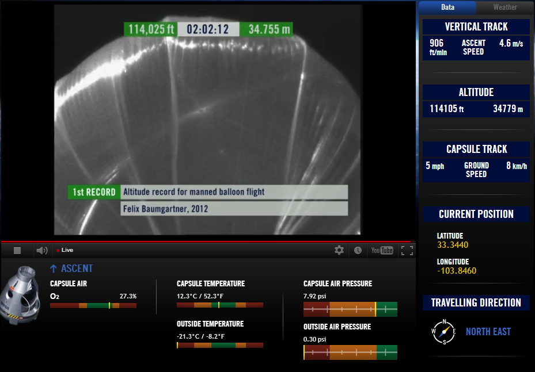This screenshot has height=372, width=535.
Task: Click the ascent arrow icon
Action: tap(53, 269)
